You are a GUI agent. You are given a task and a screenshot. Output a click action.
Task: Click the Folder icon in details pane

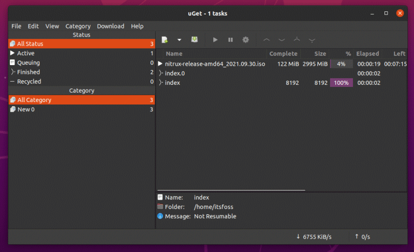pos(160,206)
